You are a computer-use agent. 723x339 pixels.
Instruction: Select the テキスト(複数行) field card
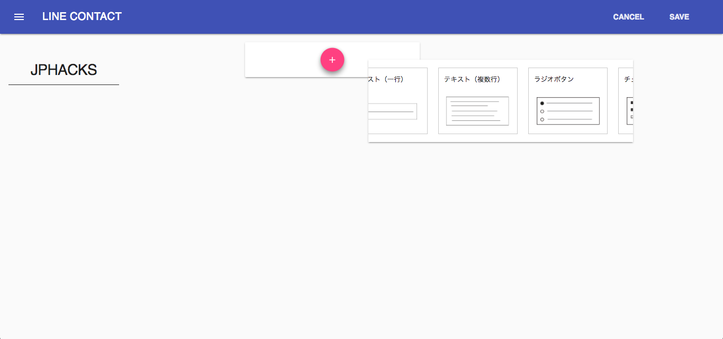click(x=478, y=101)
